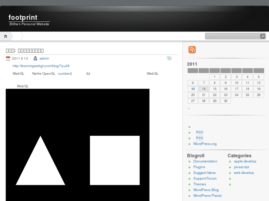
Task: Open the post title heading
Action: [x=25, y=51]
